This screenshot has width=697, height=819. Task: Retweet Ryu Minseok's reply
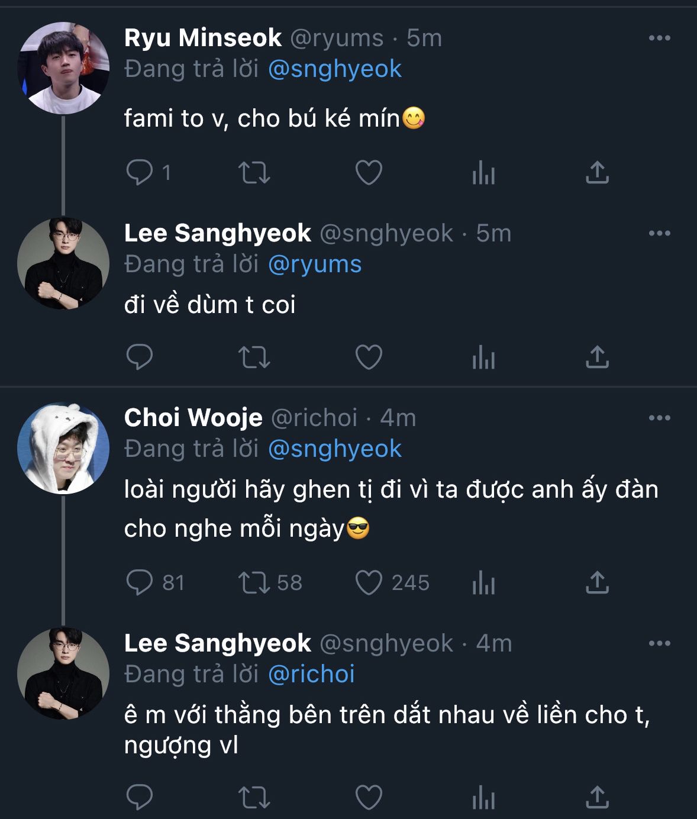click(x=254, y=173)
